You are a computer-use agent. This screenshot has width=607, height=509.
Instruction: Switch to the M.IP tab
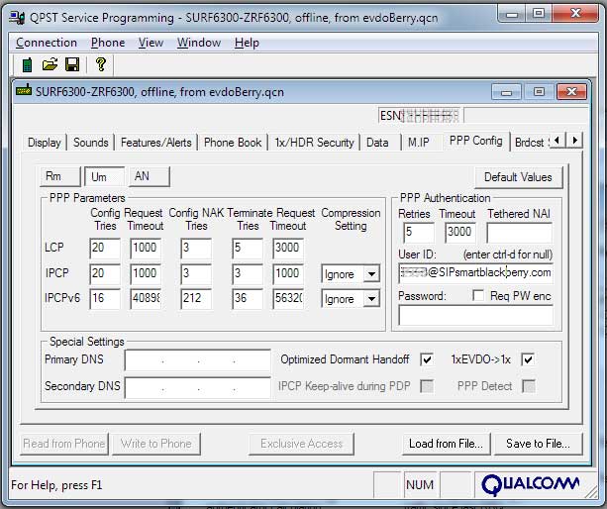point(419,143)
